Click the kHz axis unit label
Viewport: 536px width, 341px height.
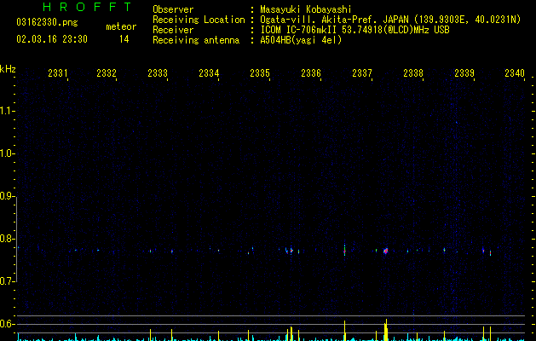click(x=8, y=69)
